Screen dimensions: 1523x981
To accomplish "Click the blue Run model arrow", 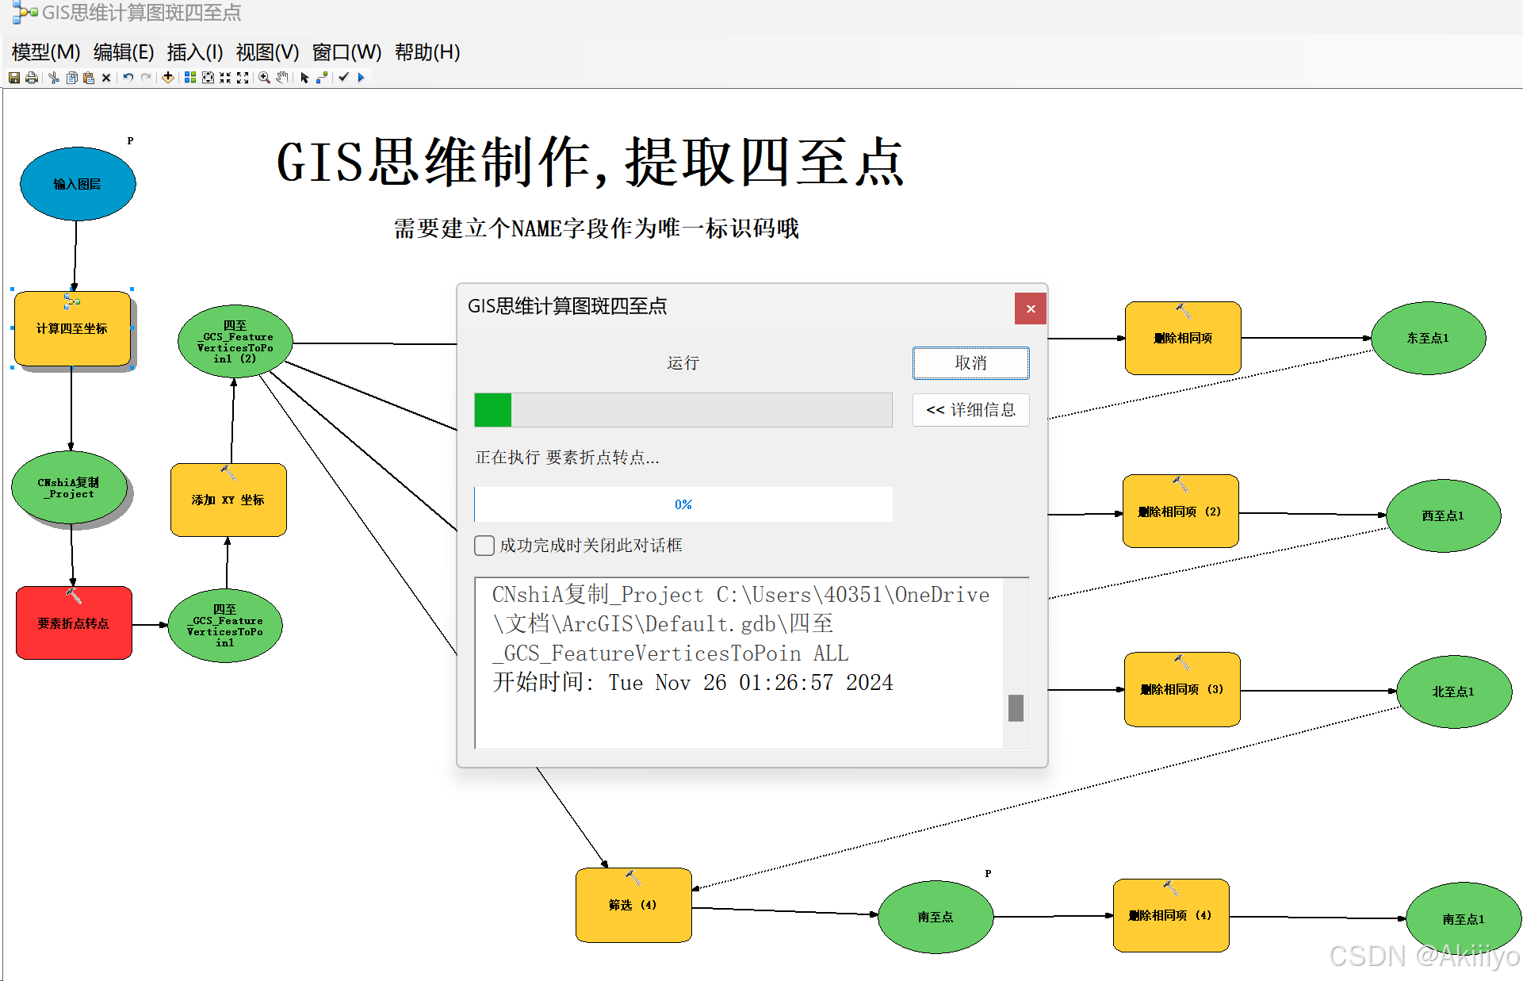I will [x=361, y=78].
